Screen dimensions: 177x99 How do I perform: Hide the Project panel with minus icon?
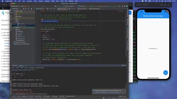[34, 9]
